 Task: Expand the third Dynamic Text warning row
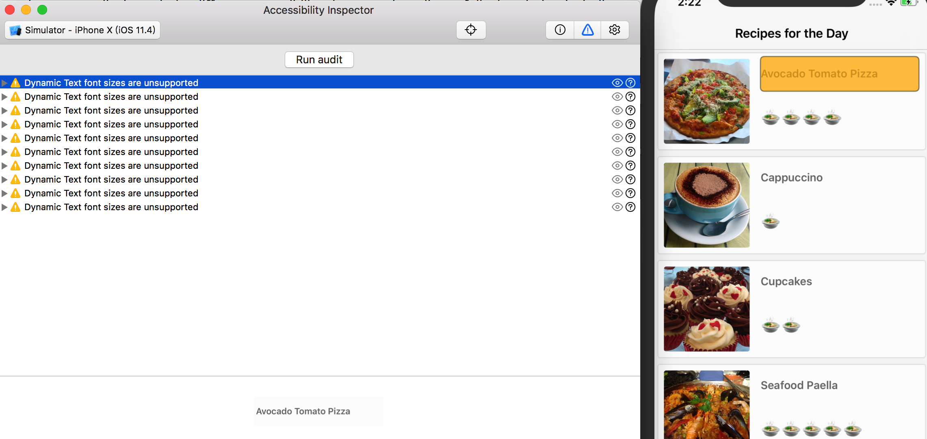point(4,110)
